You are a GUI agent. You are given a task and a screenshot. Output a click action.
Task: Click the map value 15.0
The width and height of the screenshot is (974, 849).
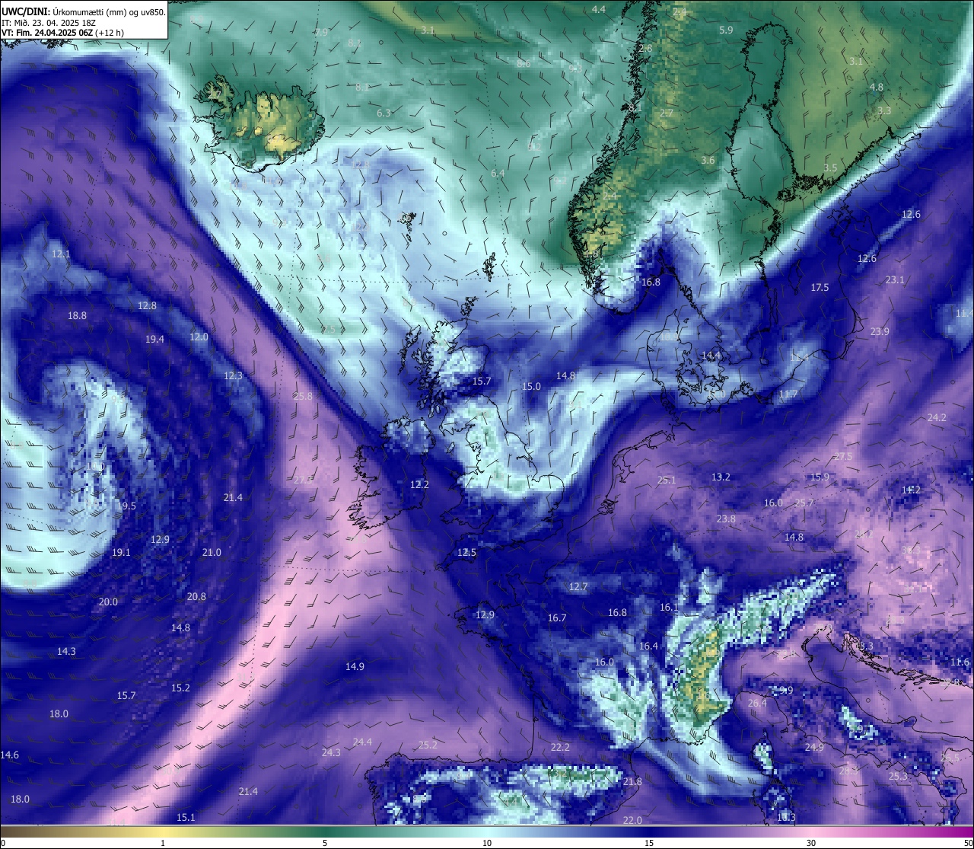(x=531, y=386)
